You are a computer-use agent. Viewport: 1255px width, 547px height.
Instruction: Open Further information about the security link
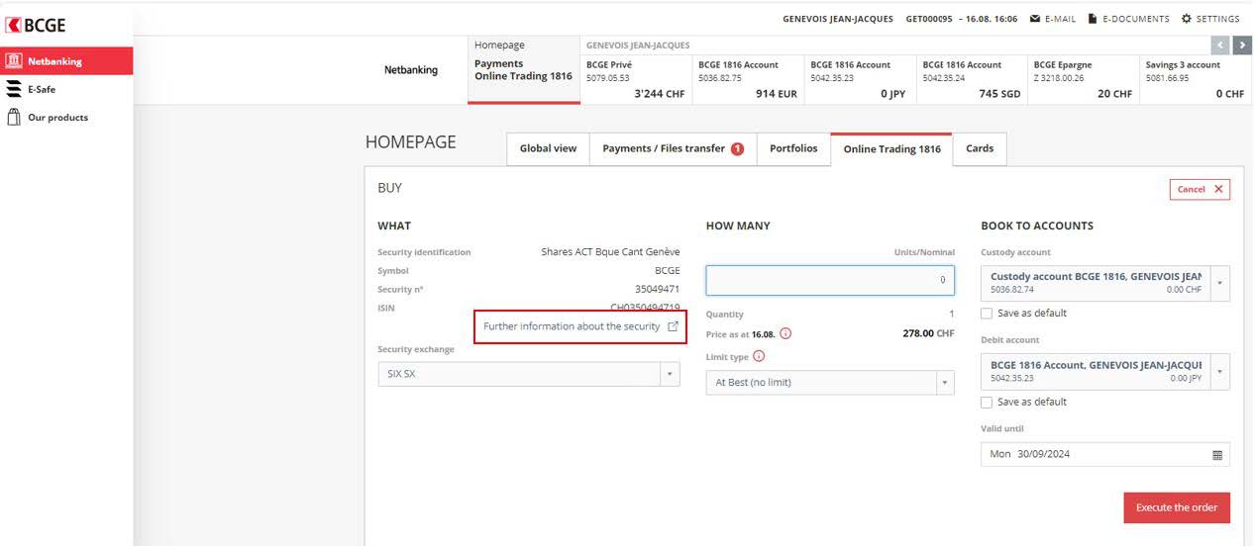(x=572, y=326)
